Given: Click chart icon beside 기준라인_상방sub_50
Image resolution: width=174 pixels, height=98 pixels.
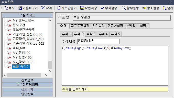Looking at the screenshot, I should 10,34.
